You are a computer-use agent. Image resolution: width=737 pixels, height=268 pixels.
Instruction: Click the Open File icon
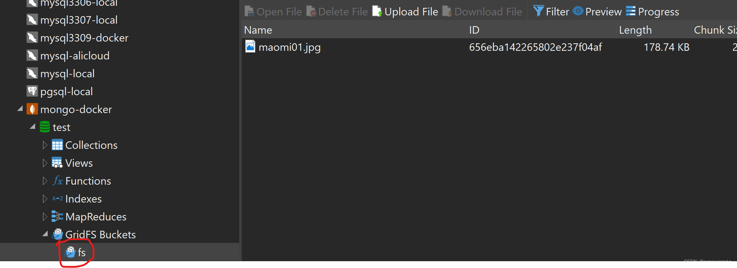click(x=249, y=11)
